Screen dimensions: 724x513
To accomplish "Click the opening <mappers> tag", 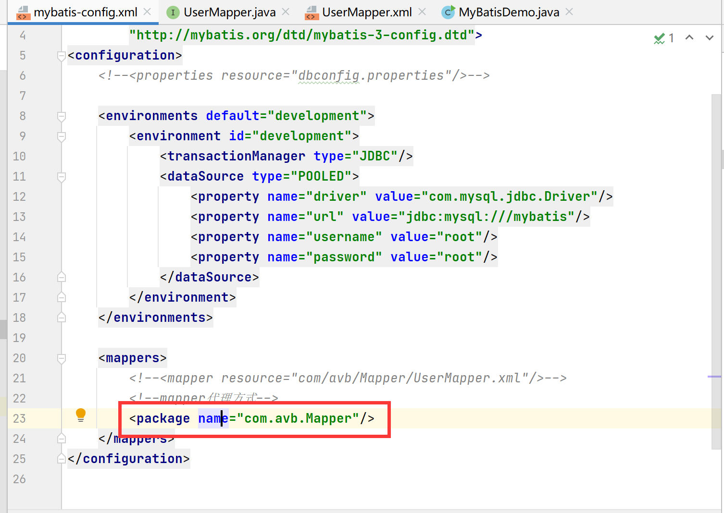I will click(133, 358).
